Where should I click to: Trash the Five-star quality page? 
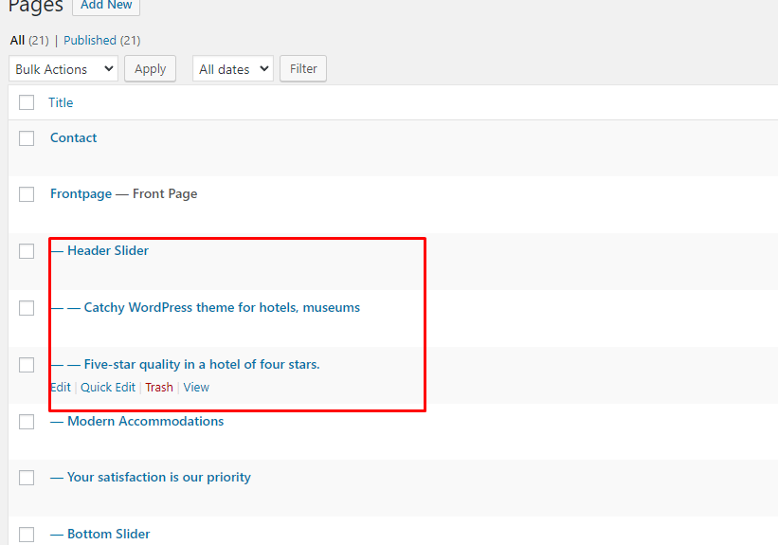pyautogui.click(x=159, y=387)
